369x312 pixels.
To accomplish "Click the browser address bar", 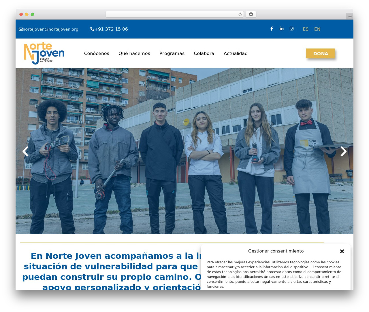I will tap(175, 14).
